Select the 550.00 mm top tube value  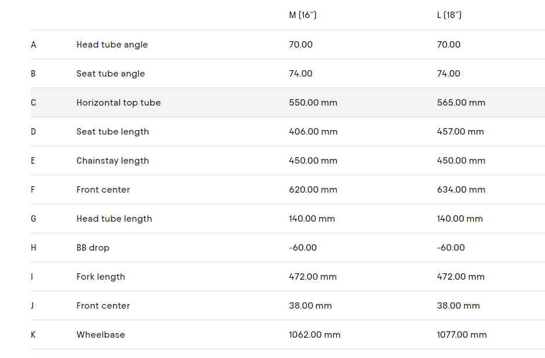point(313,103)
